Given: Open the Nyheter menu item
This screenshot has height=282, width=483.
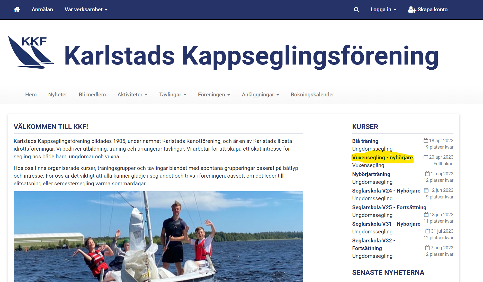Looking at the screenshot, I should point(58,95).
